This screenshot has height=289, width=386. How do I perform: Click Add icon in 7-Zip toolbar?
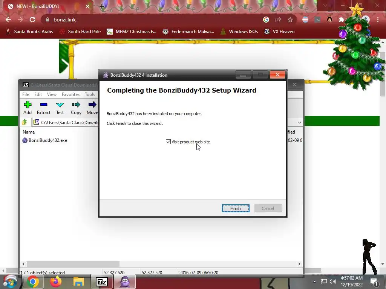[x=28, y=108]
